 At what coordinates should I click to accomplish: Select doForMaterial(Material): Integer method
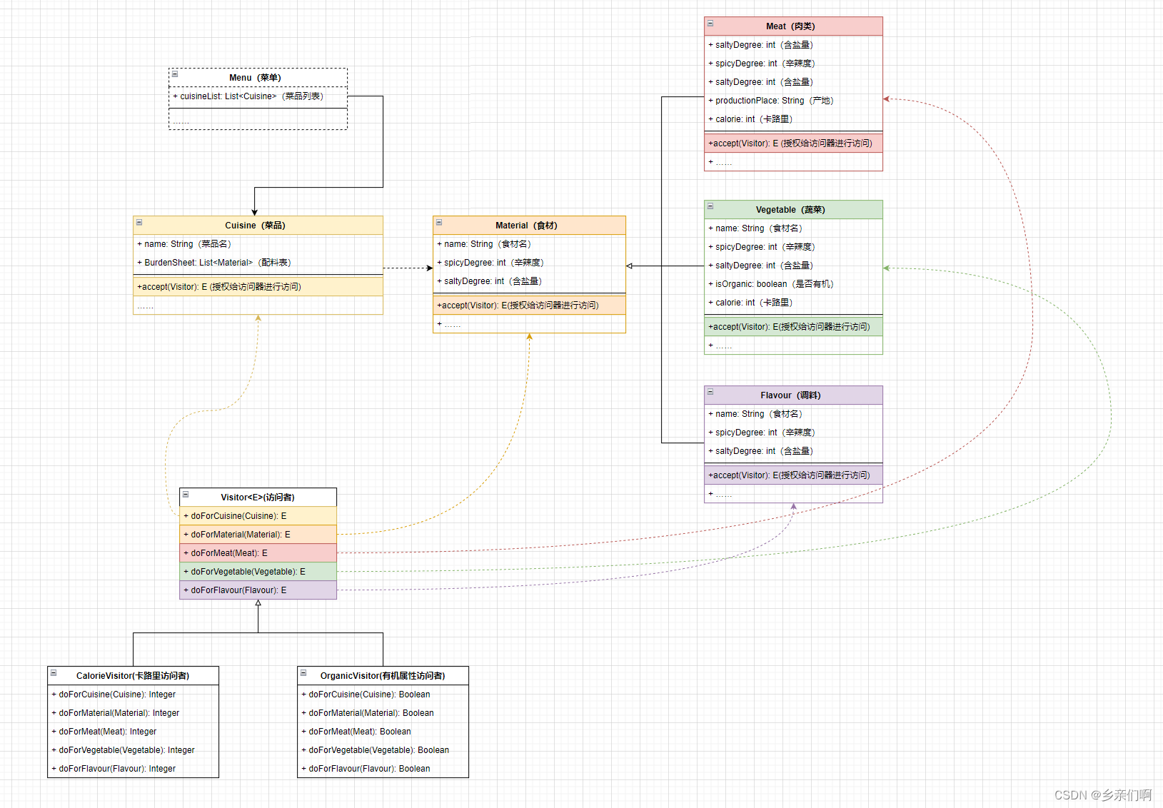pyautogui.click(x=134, y=713)
